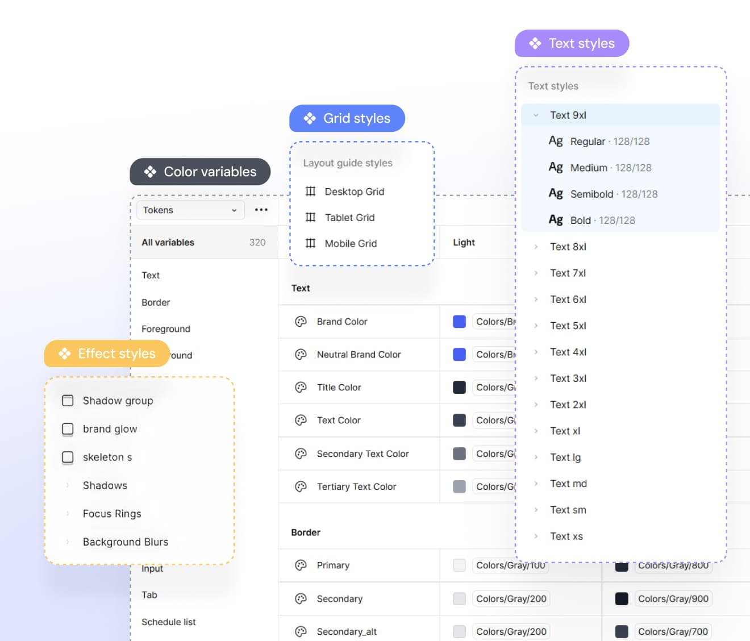This screenshot has width=750, height=641.
Task: Select the Mobile Grid icon
Action: coord(310,243)
